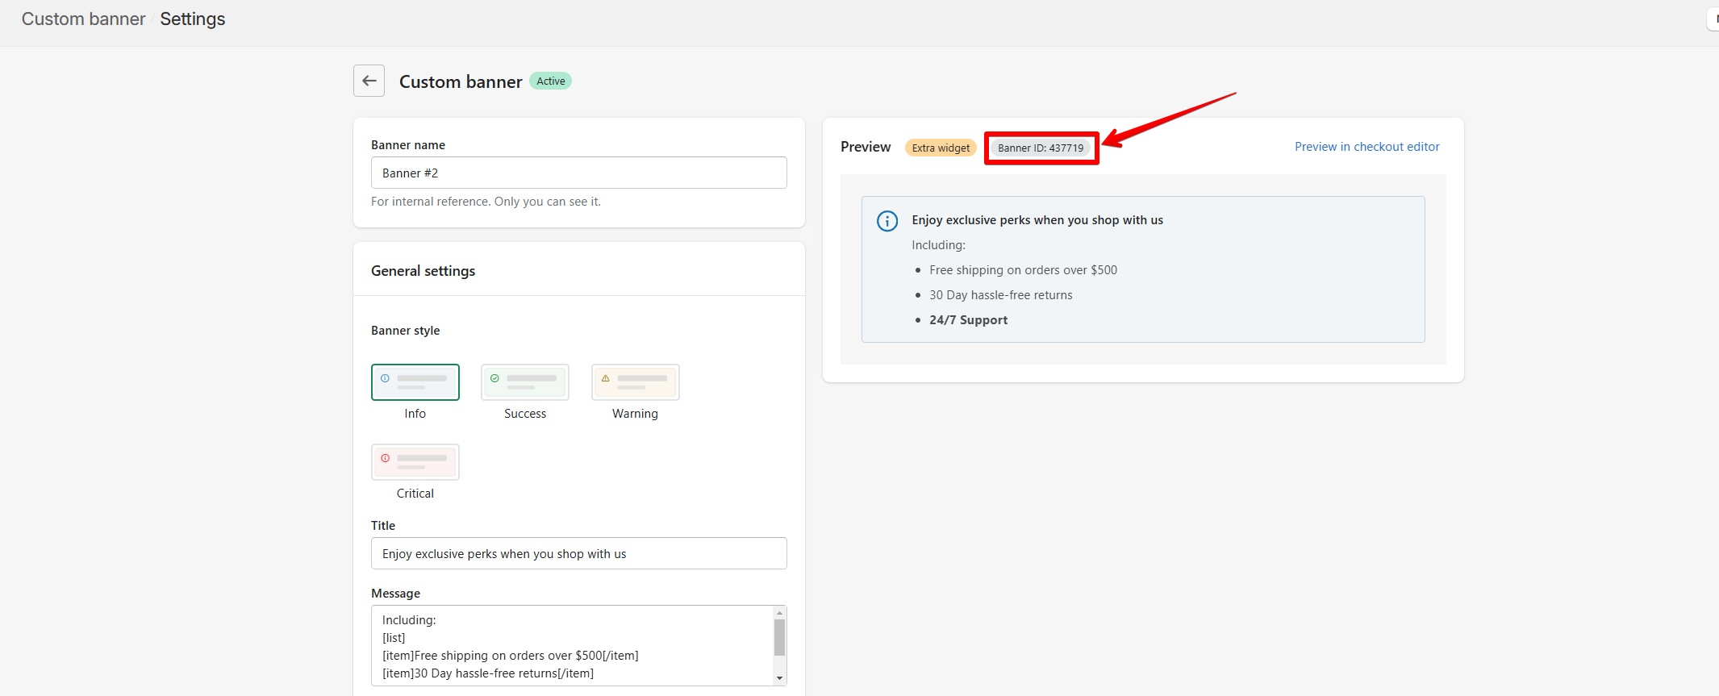The image size is (1719, 696).
Task: Click the Message box scrollbar thumb
Action: (779, 637)
